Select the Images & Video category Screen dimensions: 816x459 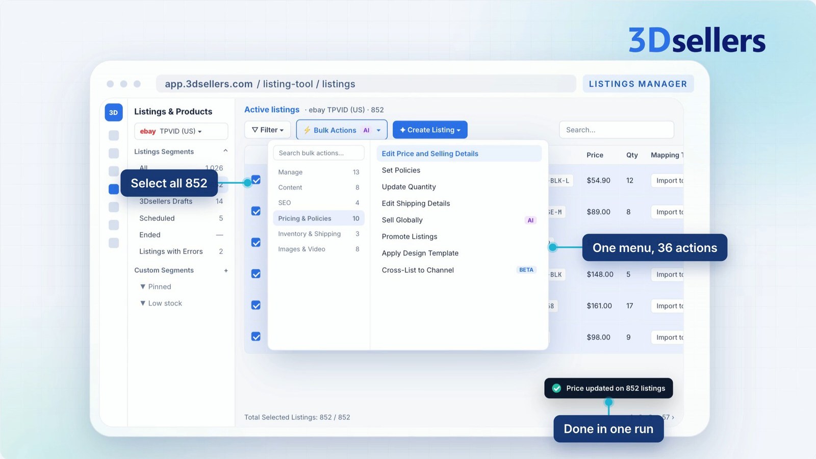[x=319, y=249]
